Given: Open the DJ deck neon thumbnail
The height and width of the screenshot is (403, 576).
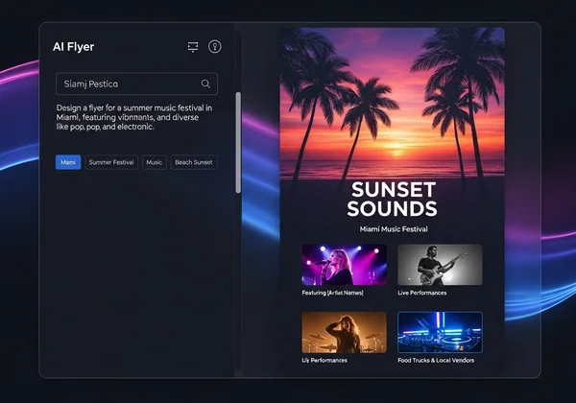Looking at the screenshot, I should click(x=440, y=333).
